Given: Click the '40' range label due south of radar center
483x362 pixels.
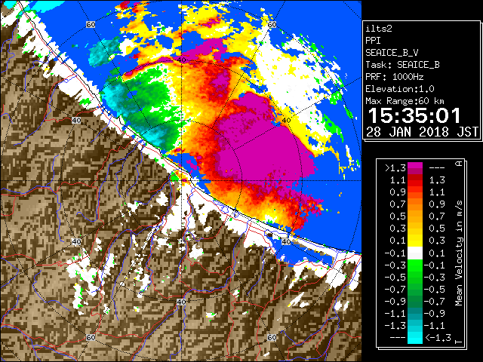Looking at the screenshot, I should tap(181, 302).
